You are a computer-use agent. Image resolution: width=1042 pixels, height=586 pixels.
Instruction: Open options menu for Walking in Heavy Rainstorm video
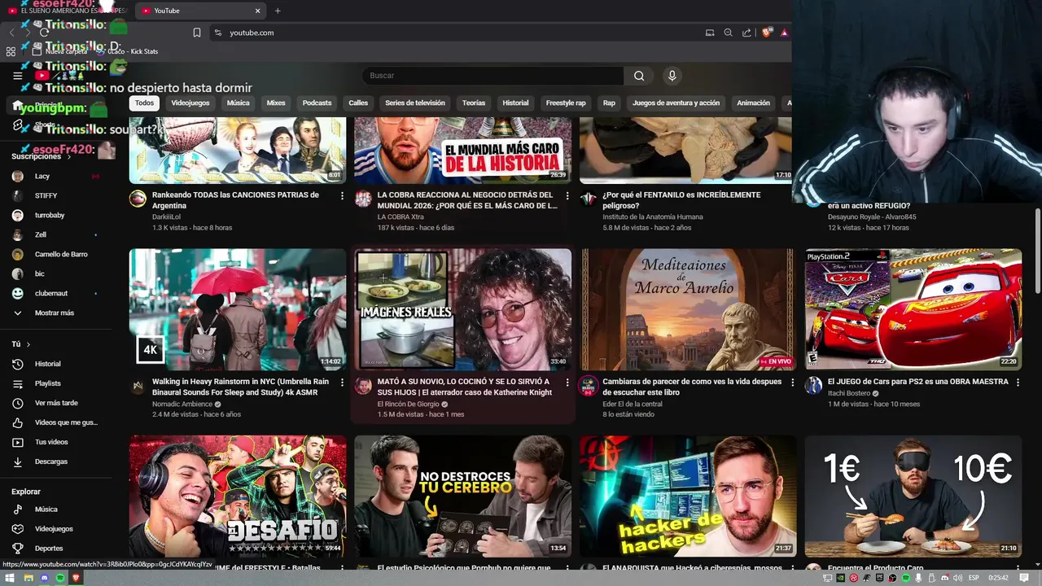point(342,383)
